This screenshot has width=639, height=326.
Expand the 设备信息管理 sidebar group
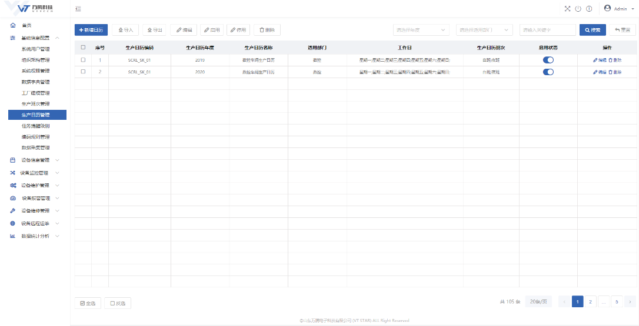coord(35,160)
